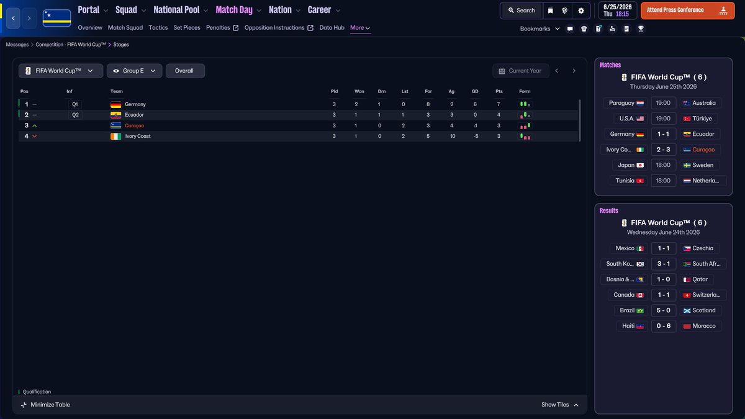Open Penalties external link icon
This screenshot has height=419, width=745.
pos(235,28)
